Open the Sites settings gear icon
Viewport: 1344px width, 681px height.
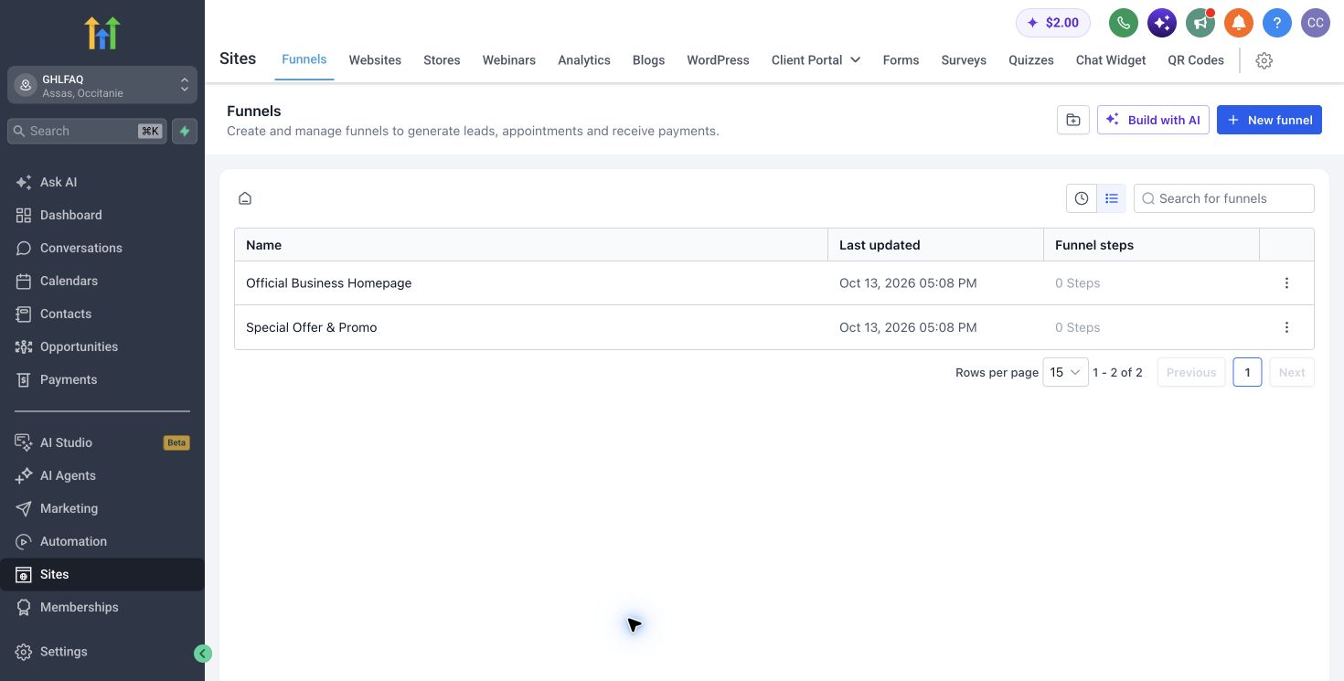(x=1264, y=60)
